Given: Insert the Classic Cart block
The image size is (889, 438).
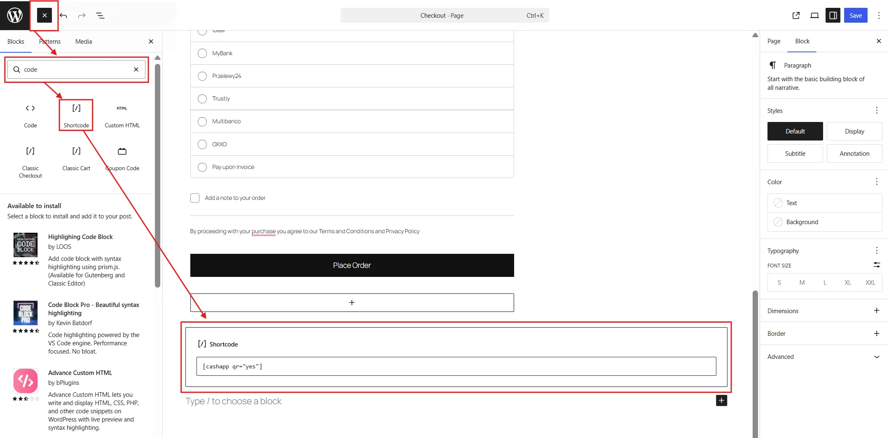Looking at the screenshot, I should click(x=76, y=159).
